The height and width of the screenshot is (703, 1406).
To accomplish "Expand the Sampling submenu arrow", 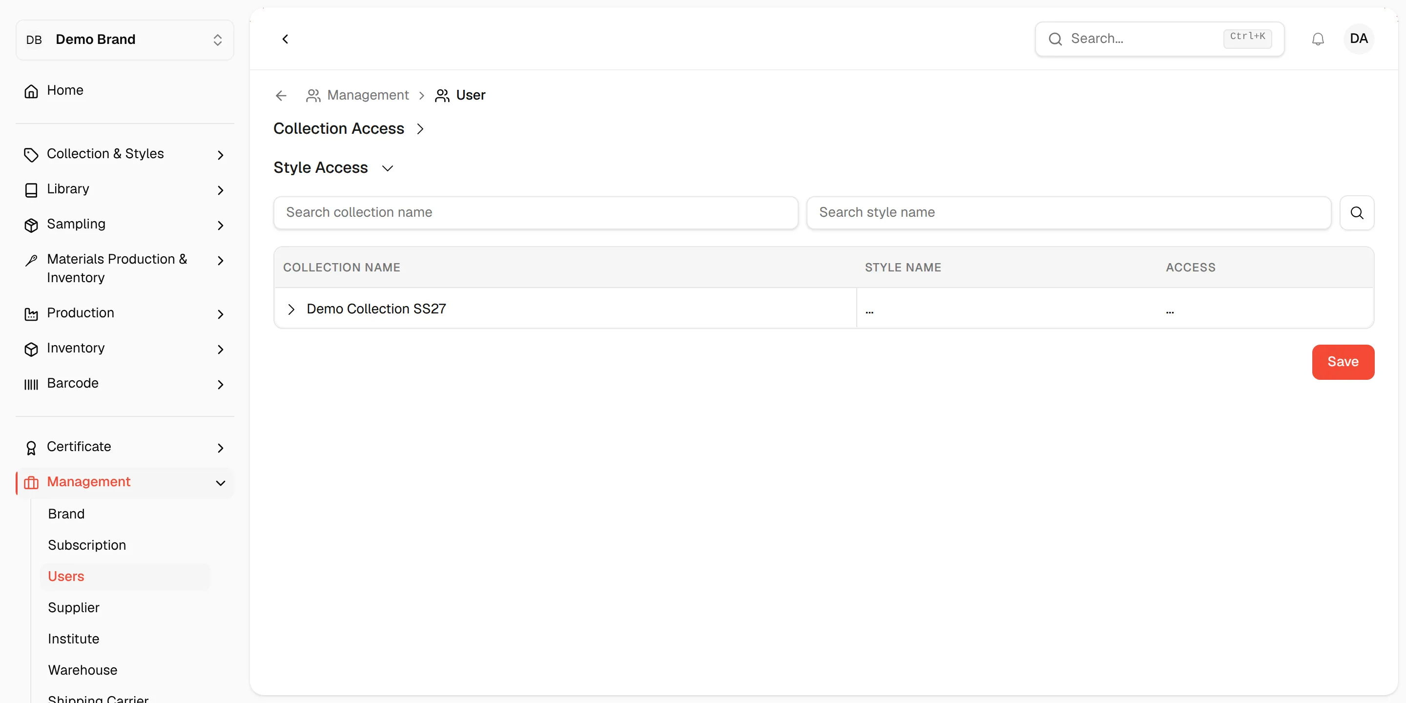I will (220, 225).
